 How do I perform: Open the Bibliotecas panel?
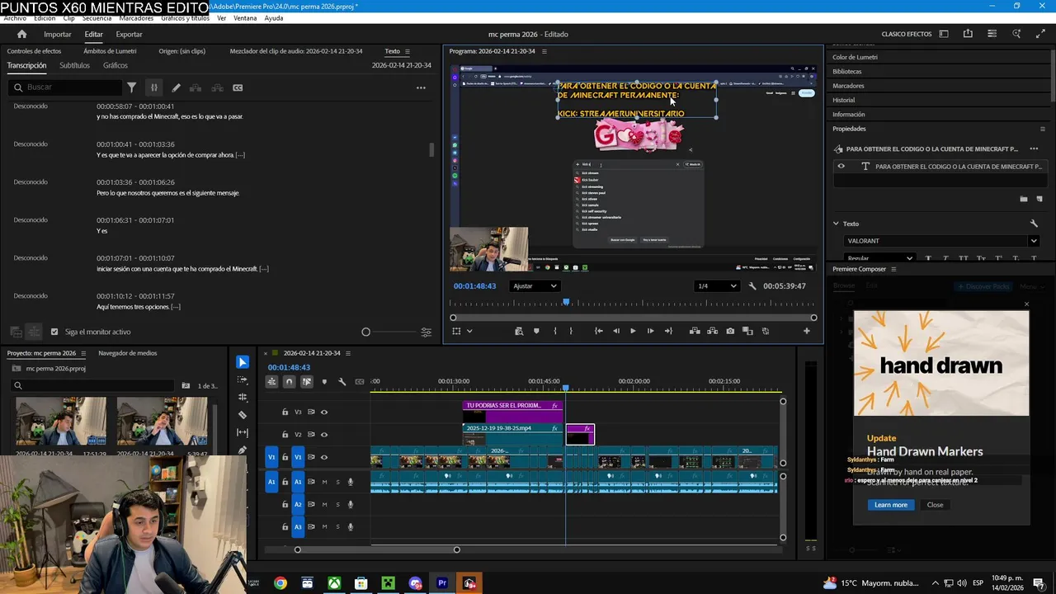point(847,71)
